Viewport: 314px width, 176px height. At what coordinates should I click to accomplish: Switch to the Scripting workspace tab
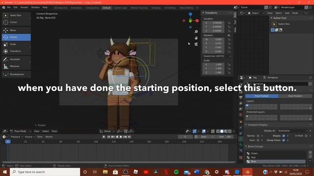pos(156,8)
